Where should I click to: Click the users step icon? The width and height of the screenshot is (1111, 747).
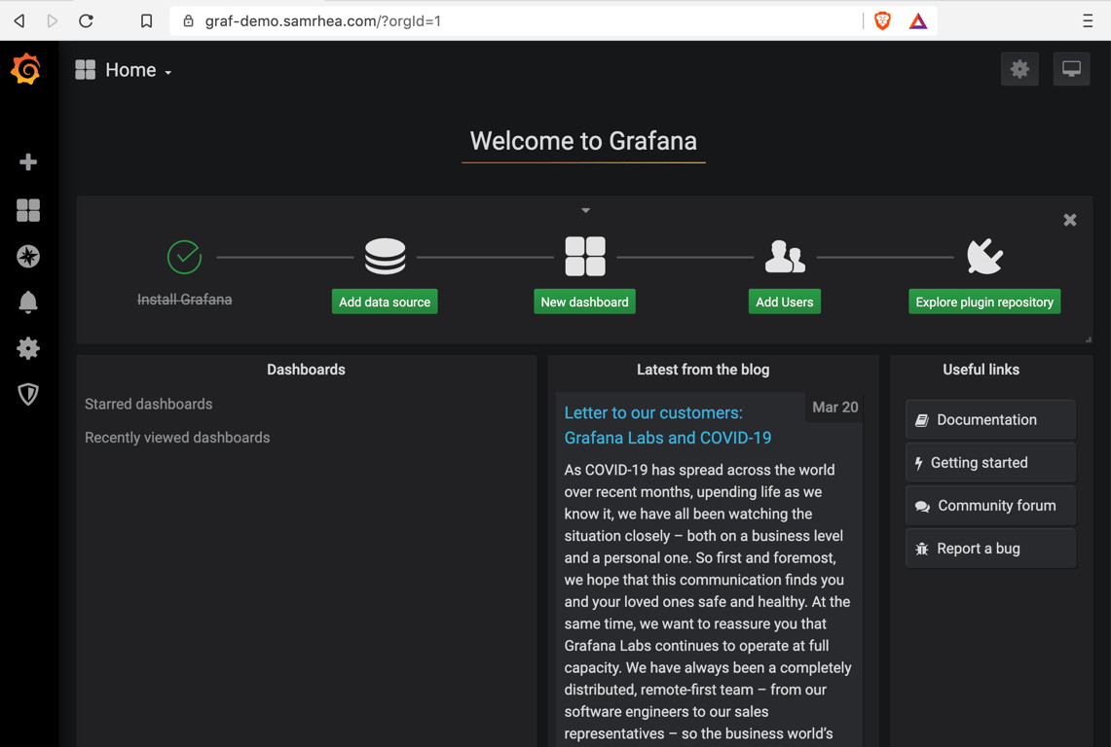click(785, 257)
